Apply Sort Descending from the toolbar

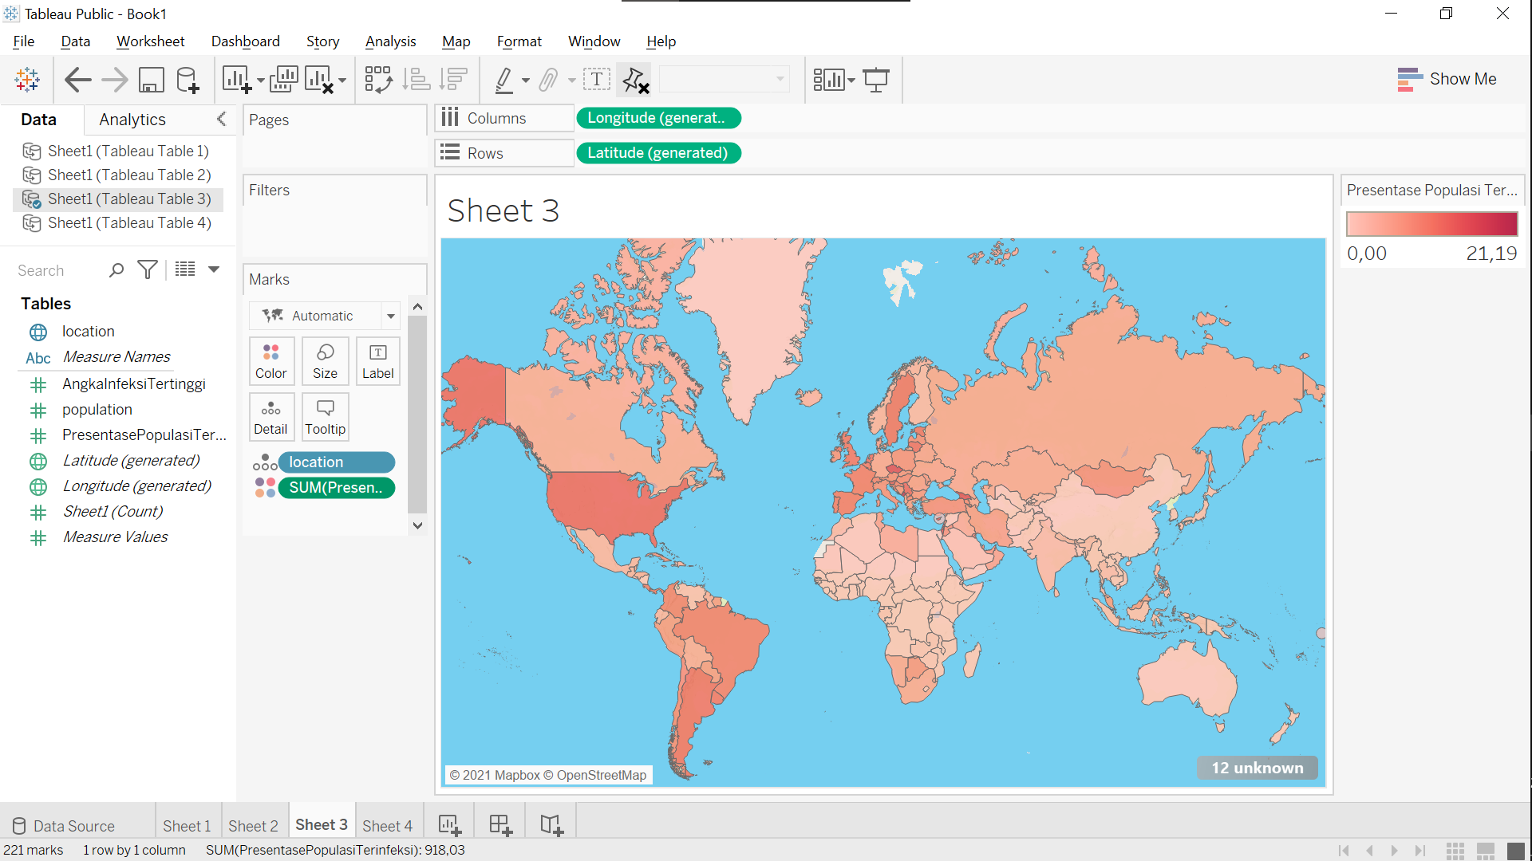tap(453, 79)
